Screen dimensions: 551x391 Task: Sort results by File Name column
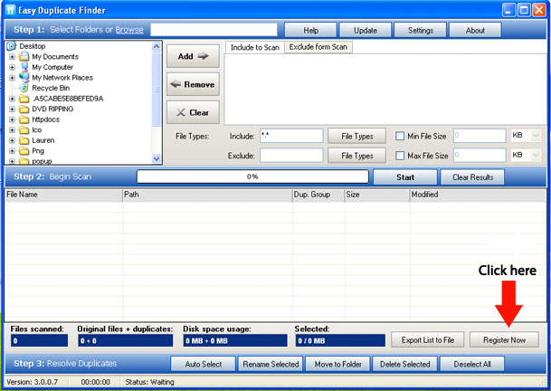tap(63, 195)
